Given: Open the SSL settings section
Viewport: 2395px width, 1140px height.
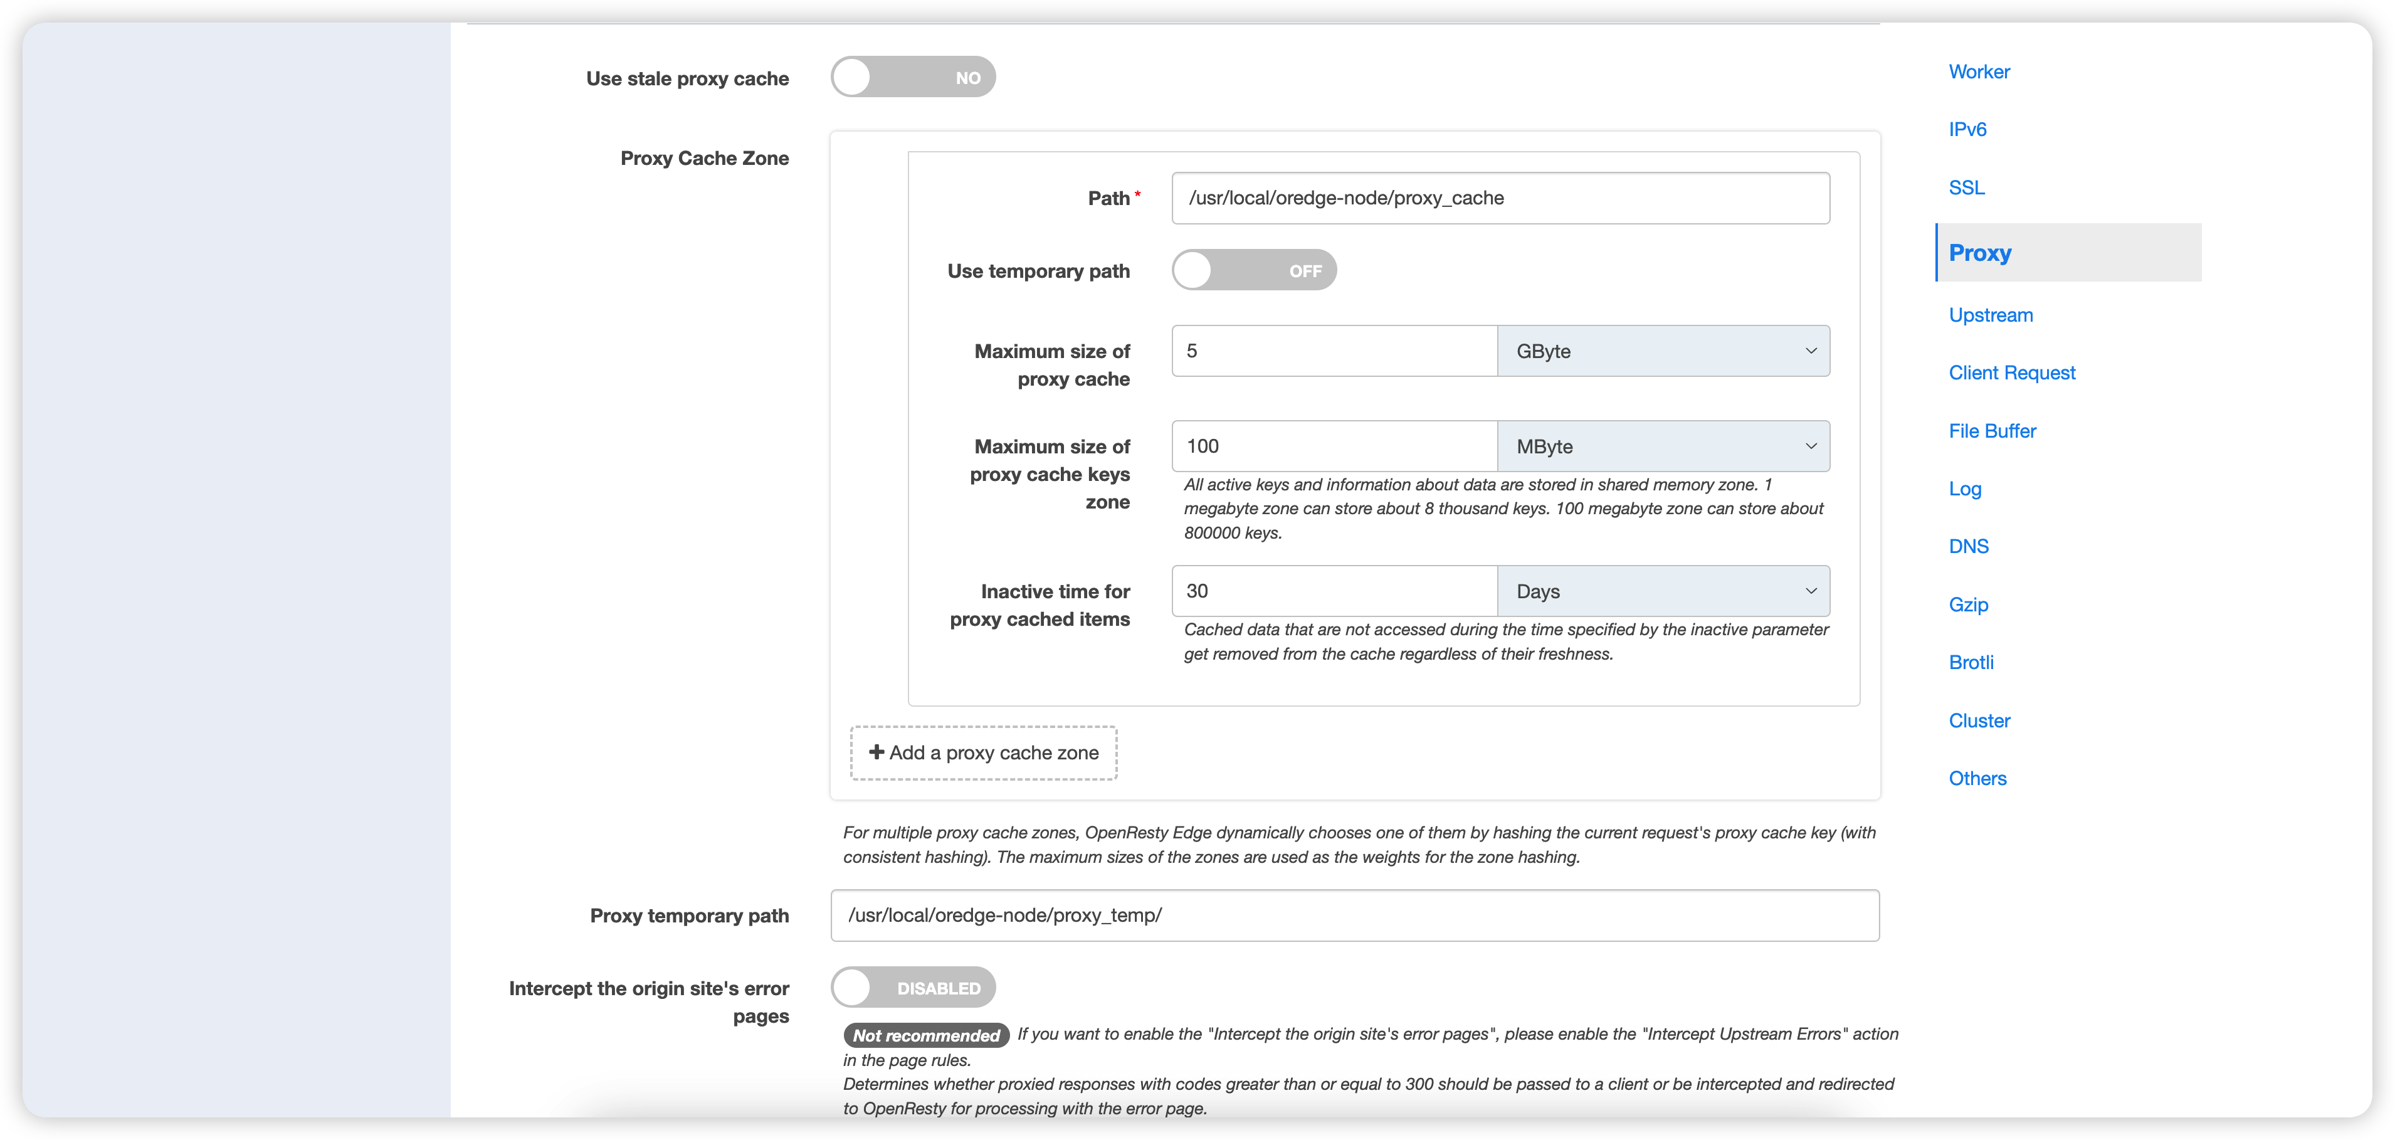Looking at the screenshot, I should click(x=1966, y=188).
